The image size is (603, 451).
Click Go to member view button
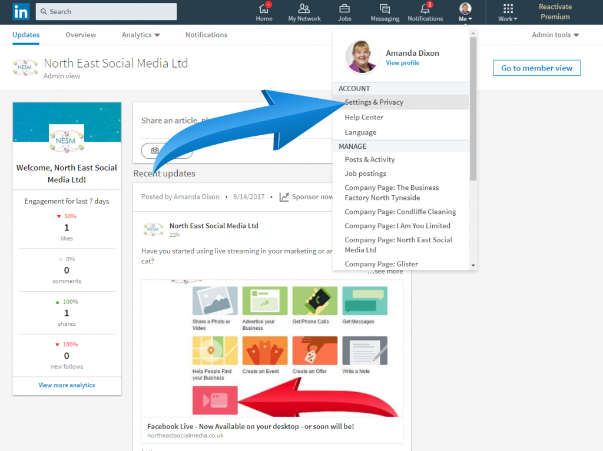536,68
